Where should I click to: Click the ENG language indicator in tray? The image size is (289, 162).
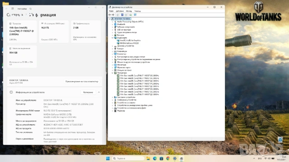(260, 158)
